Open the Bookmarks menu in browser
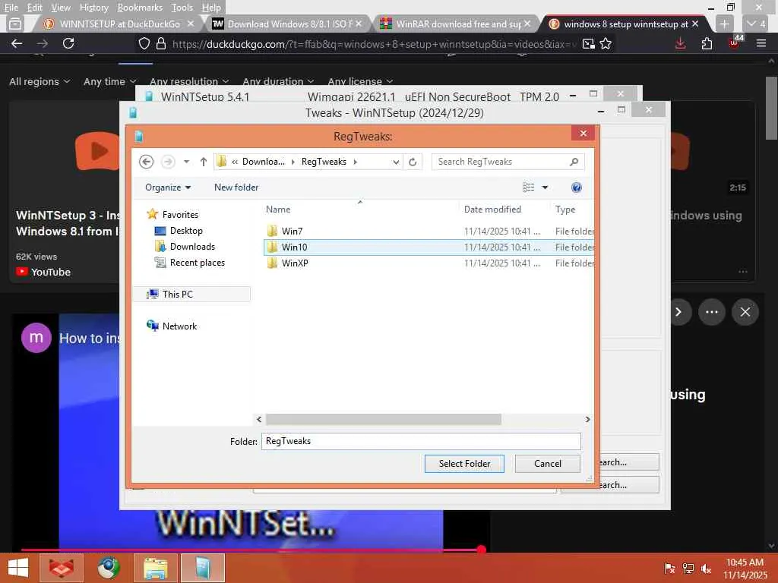 (140, 8)
